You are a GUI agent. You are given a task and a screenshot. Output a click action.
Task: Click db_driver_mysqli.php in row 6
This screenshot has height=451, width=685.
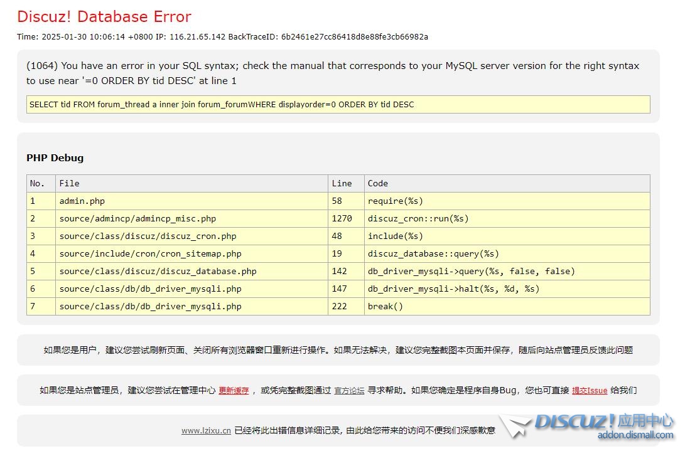[191, 289]
